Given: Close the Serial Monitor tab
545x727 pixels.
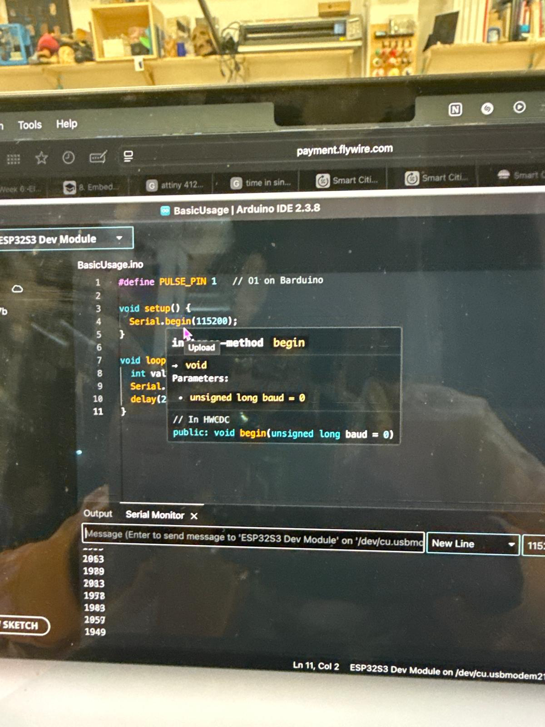Looking at the screenshot, I should (x=194, y=516).
